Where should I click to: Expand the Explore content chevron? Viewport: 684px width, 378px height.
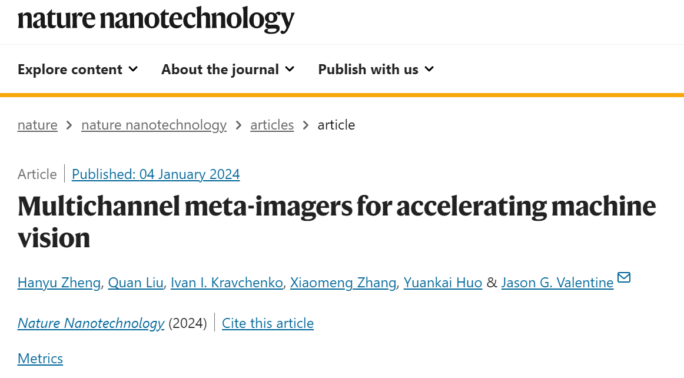(x=134, y=69)
